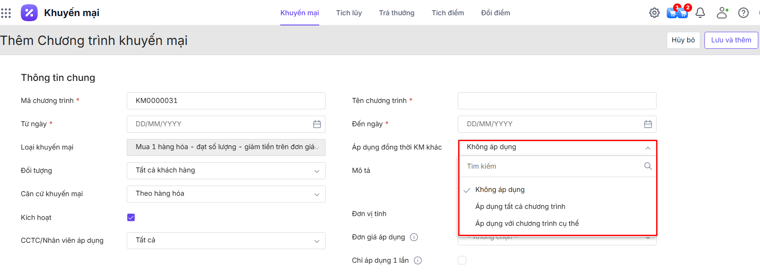
Task: Click info icon next to Đơn giá áp dụng
Action: coord(414,237)
